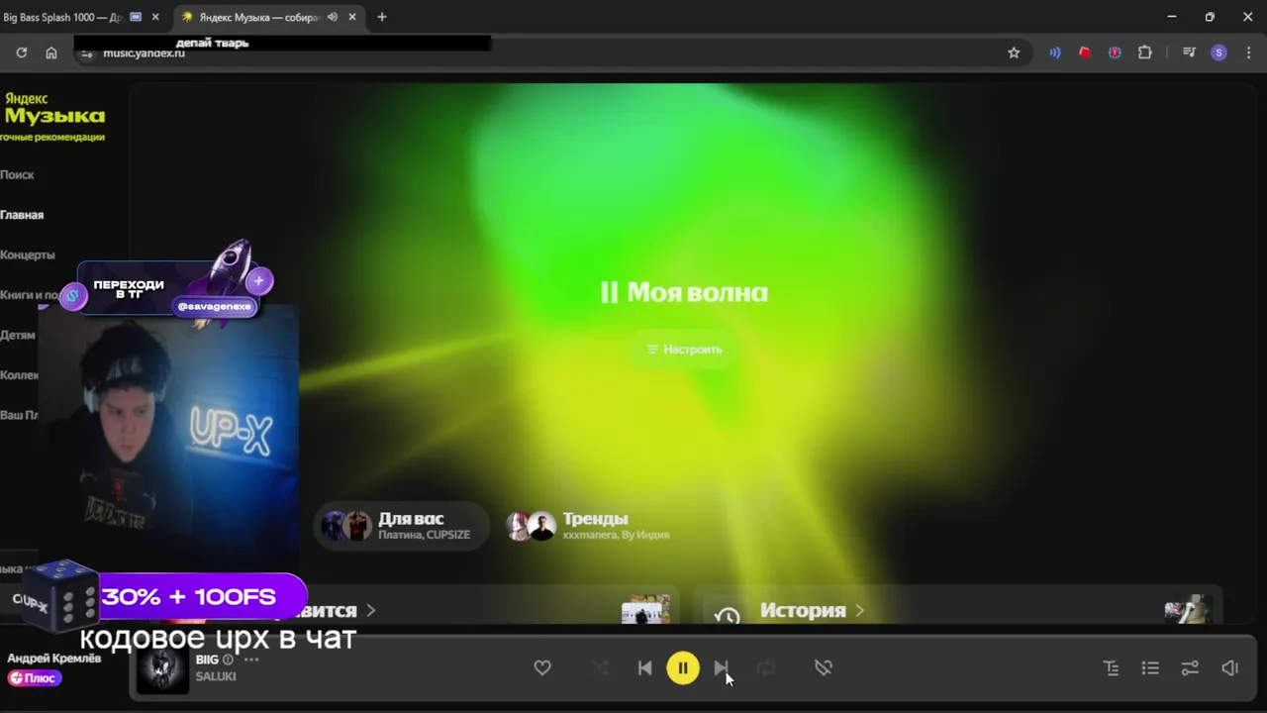Click the volume speaker icon
Screen dimensions: 1267x713
(1230, 668)
